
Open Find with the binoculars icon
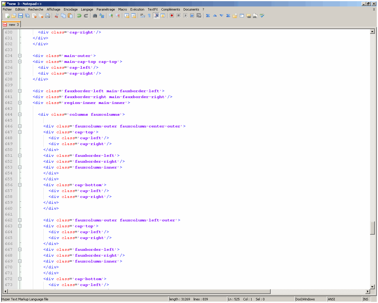click(x=95, y=16)
